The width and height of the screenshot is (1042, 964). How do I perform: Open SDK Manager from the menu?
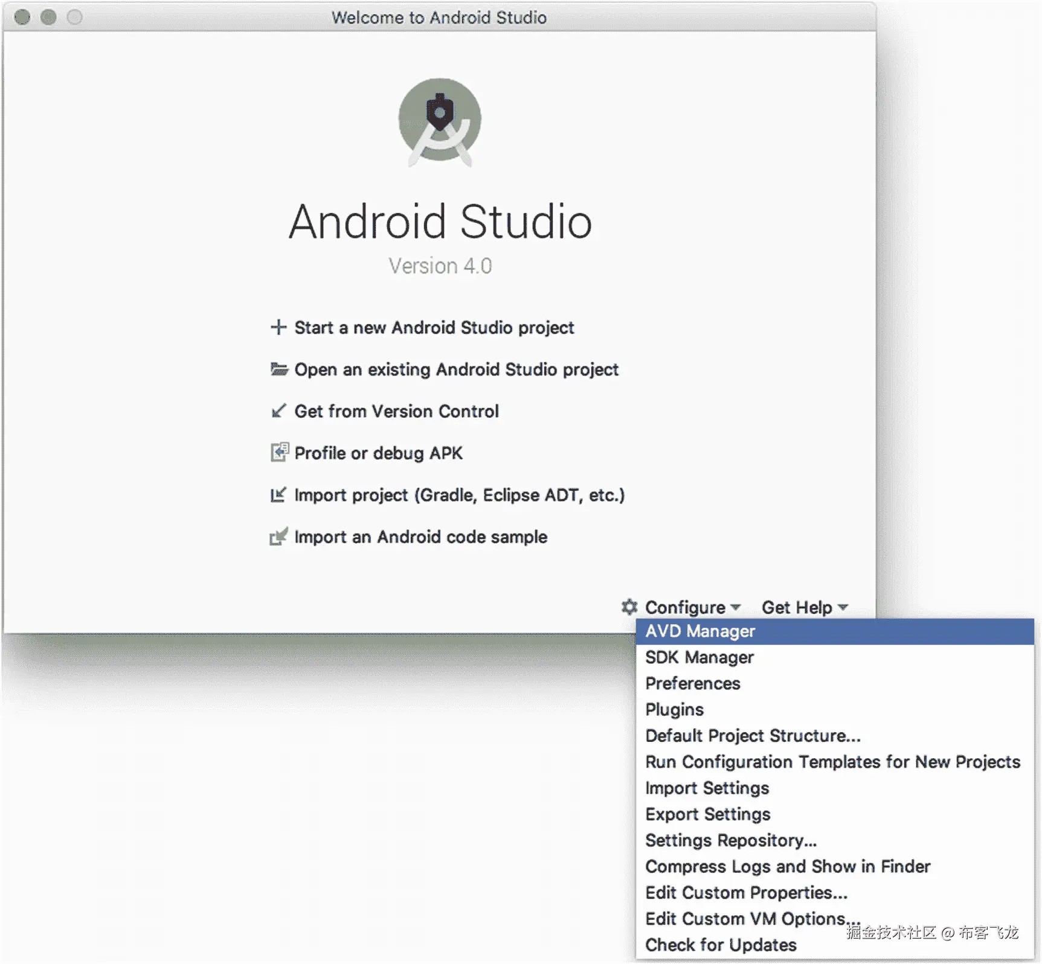pos(835,657)
